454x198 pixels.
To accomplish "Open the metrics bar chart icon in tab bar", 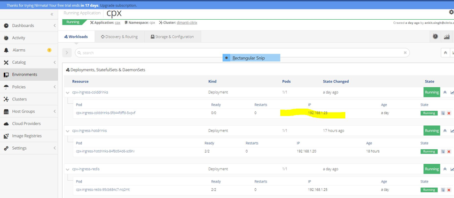I will 446,37.
